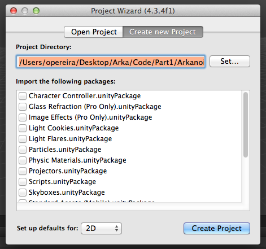Enable the Scripts.unityPackage checkbox
The image size is (266, 249).
23,182
